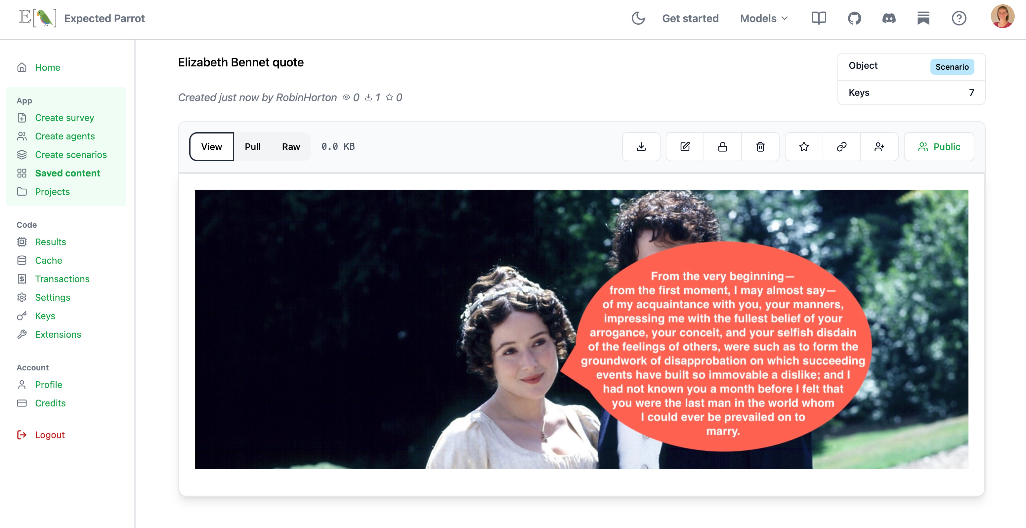1026x528 pixels.
Task: Change visibility with the Public button
Action: click(x=939, y=147)
